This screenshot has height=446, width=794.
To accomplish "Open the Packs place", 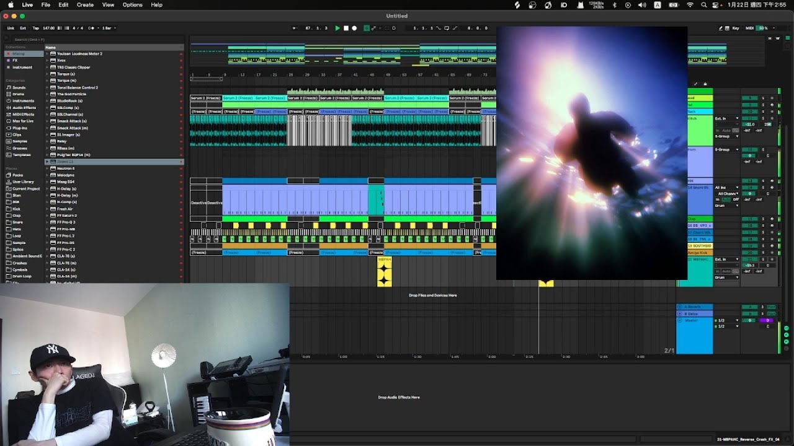I will [17, 175].
